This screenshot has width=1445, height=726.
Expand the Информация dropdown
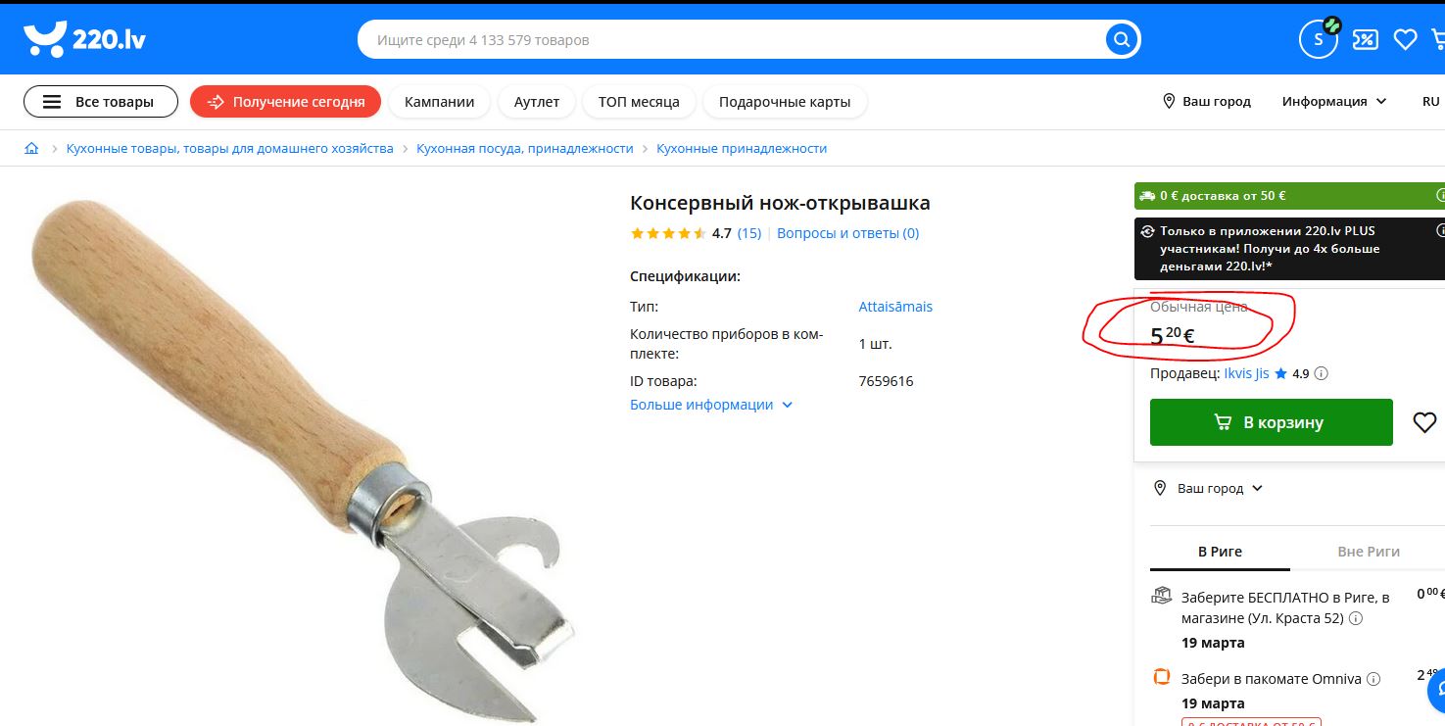point(1334,101)
